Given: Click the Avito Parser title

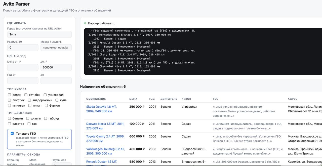Looking at the screenshot, I should (16, 4).
